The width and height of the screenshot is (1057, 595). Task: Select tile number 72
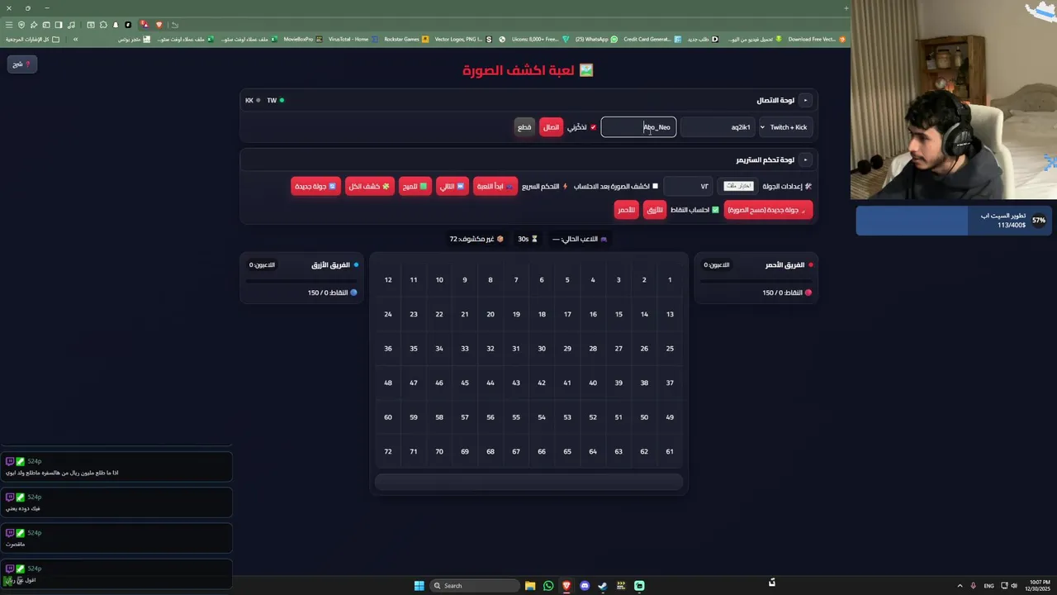point(388,451)
